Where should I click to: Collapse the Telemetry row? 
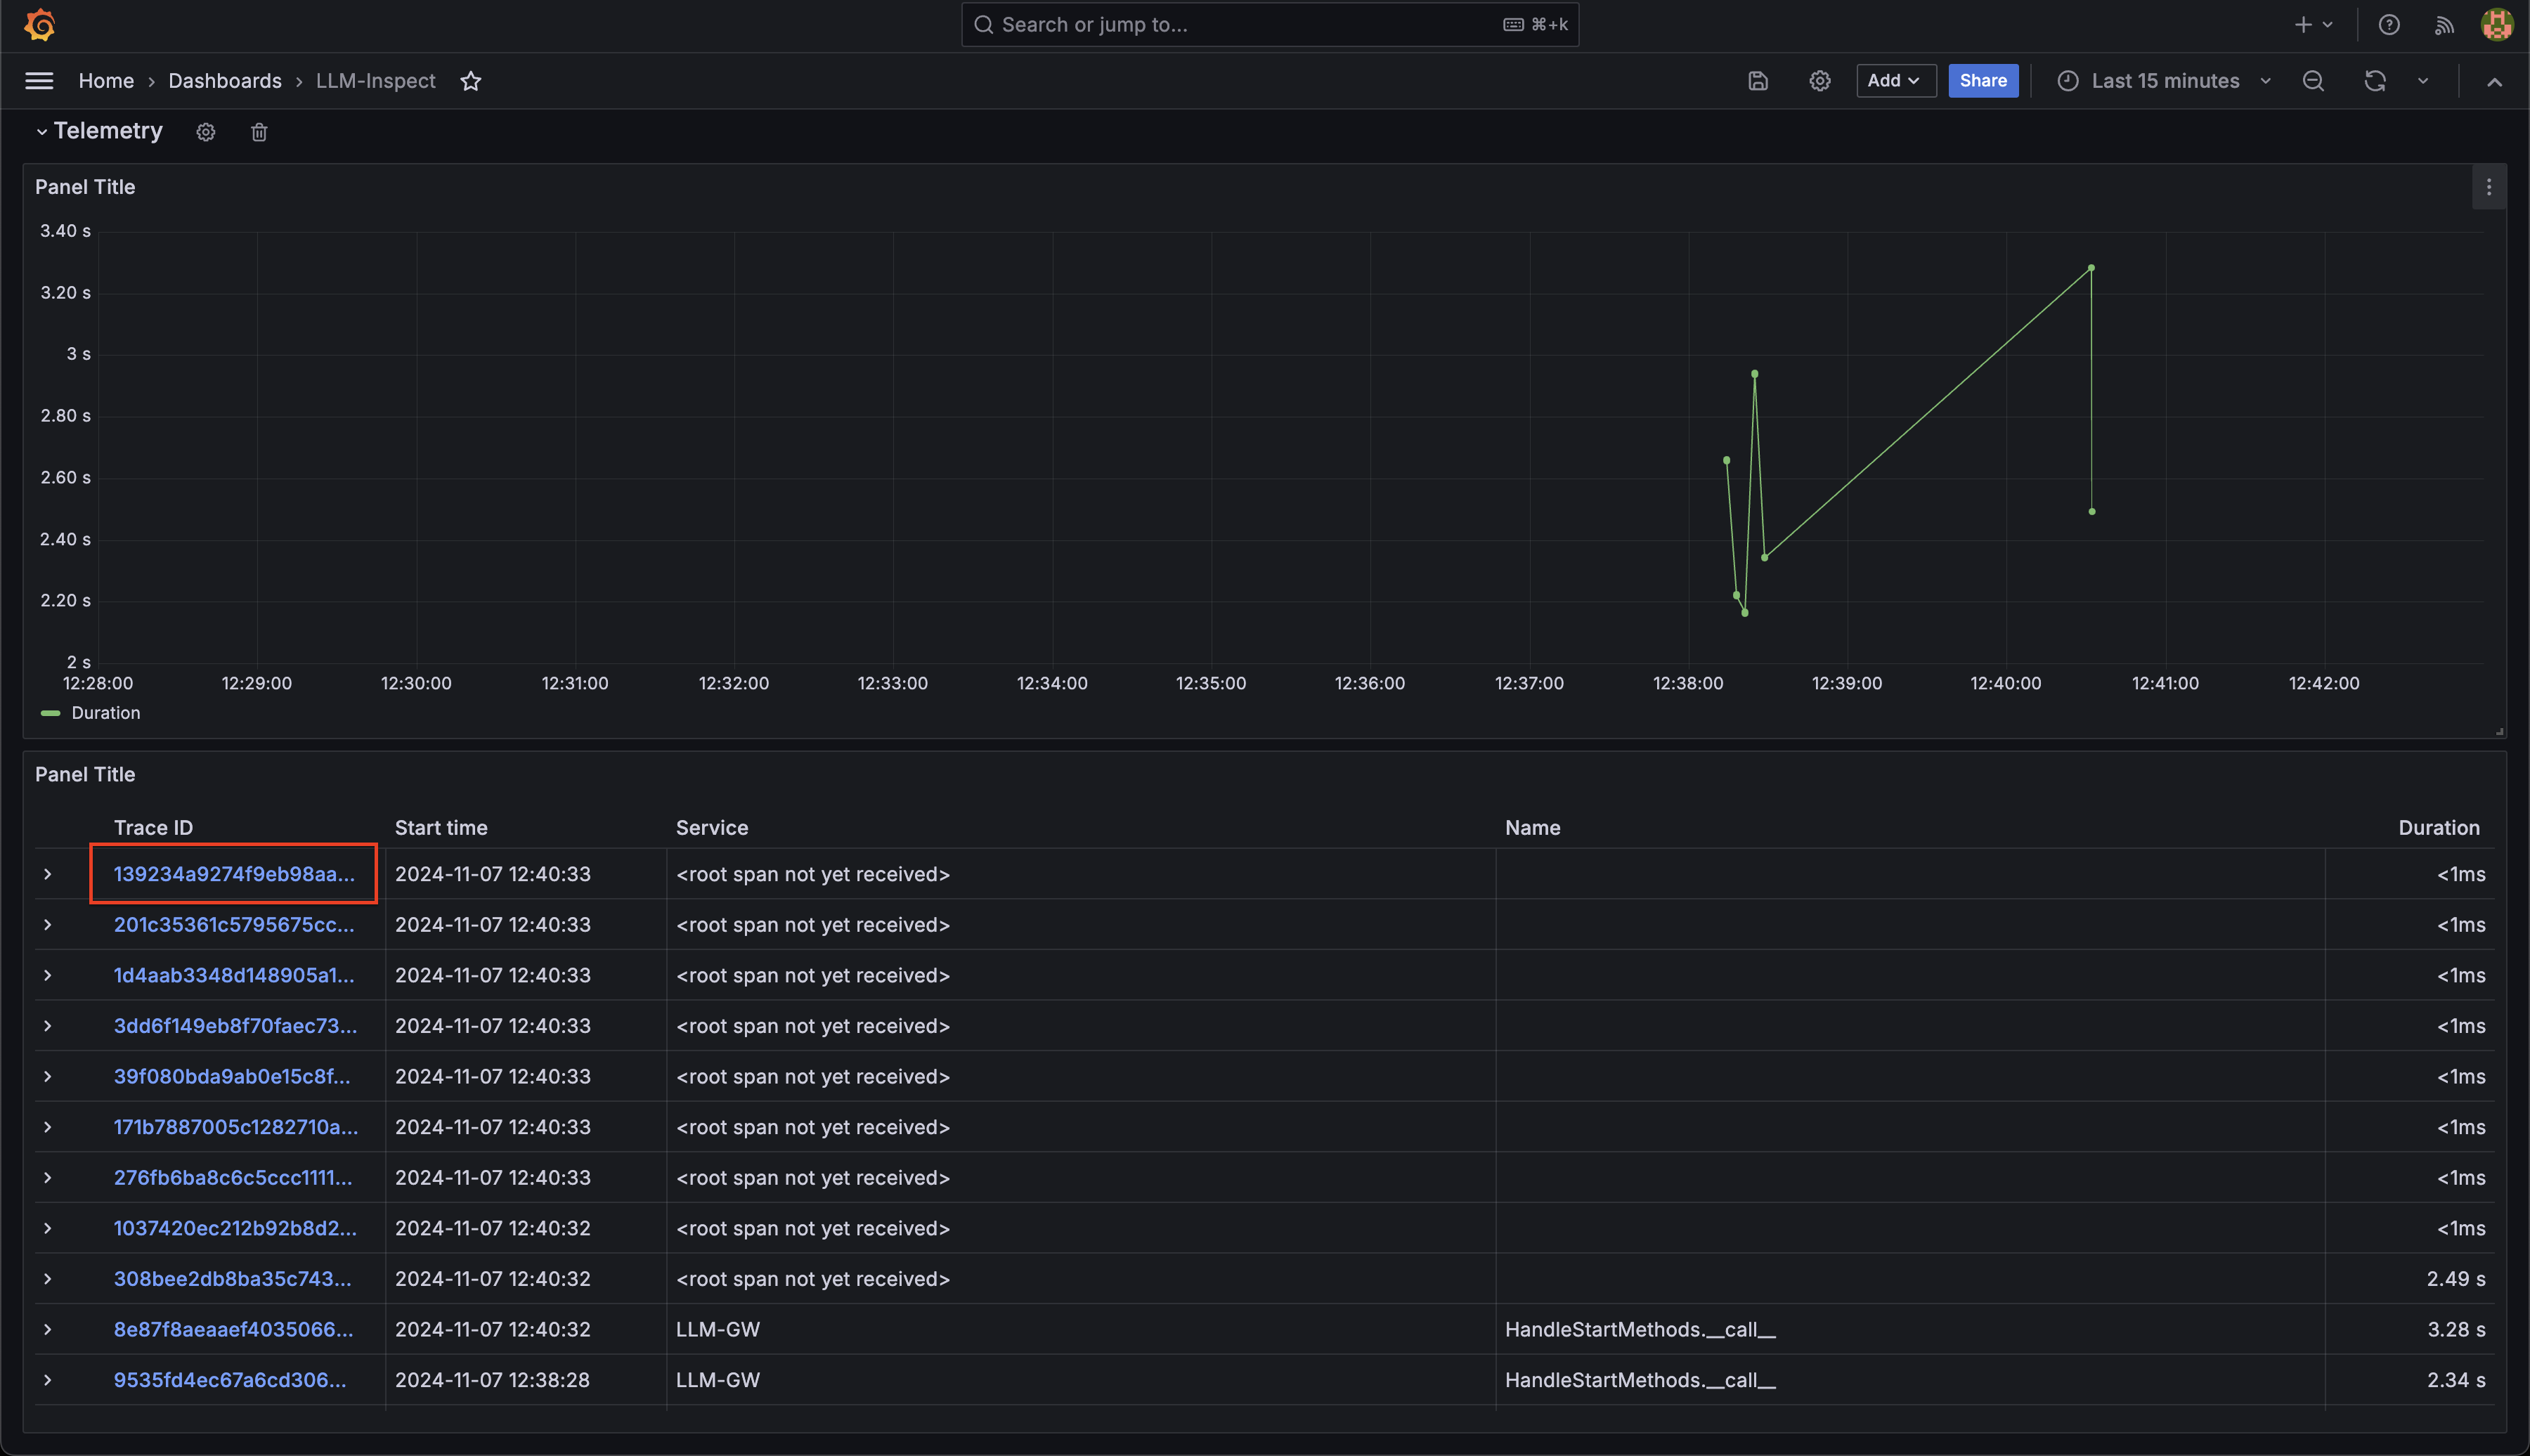[42, 132]
